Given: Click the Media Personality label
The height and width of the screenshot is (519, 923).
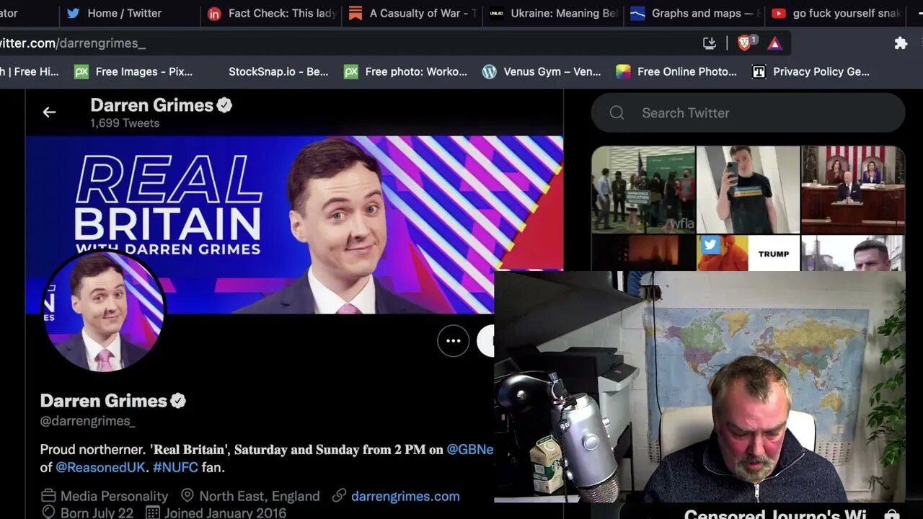Looking at the screenshot, I should [x=114, y=496].
